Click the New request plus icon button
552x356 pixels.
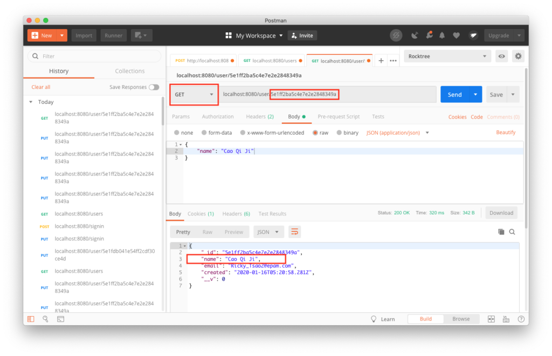42,36
